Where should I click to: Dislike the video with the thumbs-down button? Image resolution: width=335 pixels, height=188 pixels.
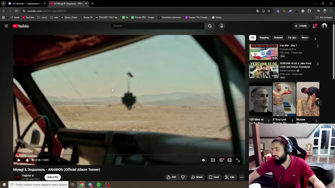tap(183, 177)
